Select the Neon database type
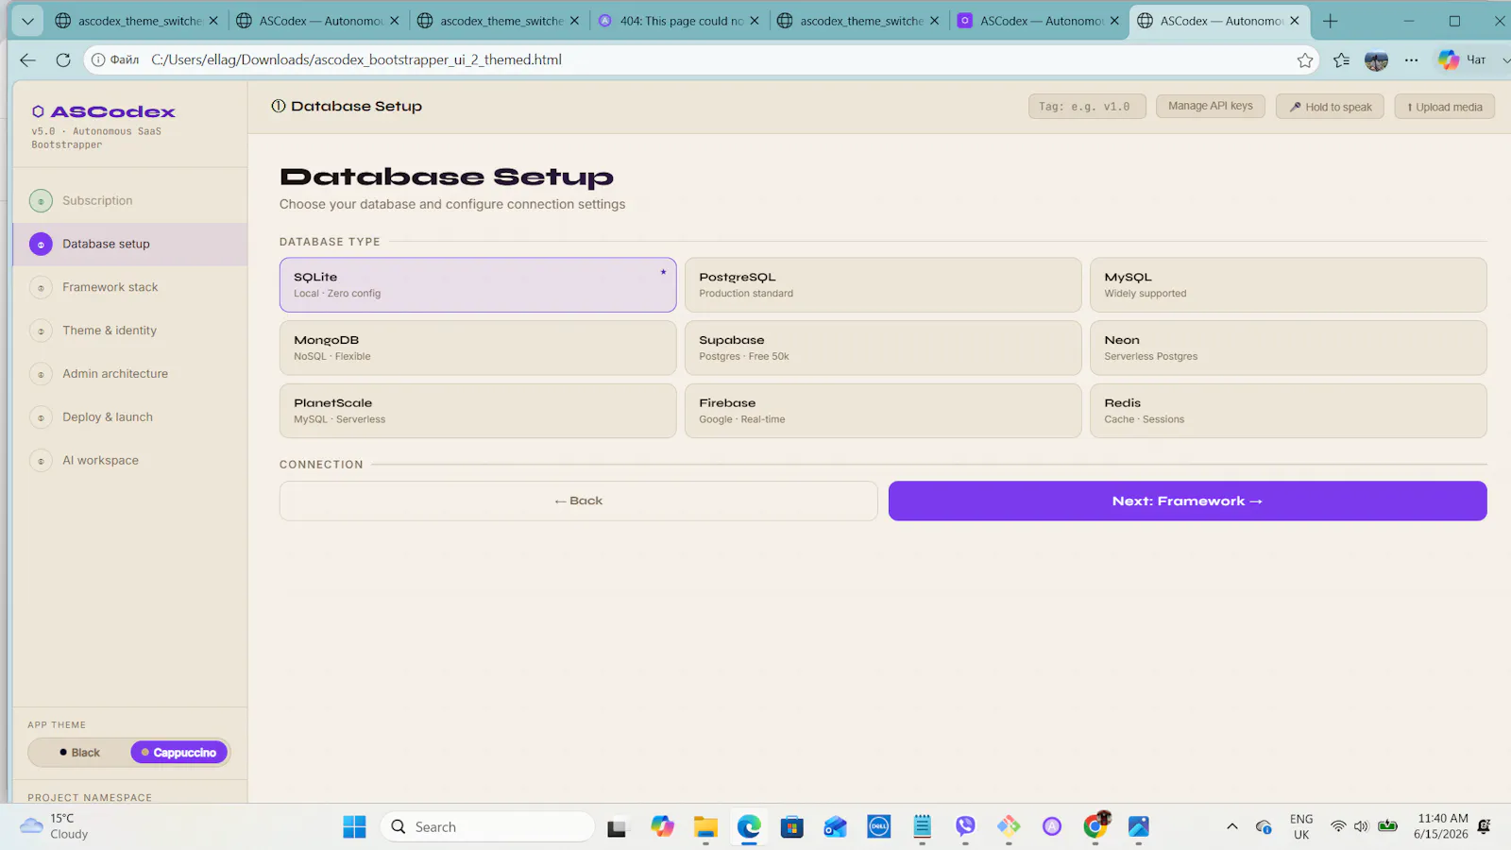Screen dimensions: 1511x850 coord(1288,348)
